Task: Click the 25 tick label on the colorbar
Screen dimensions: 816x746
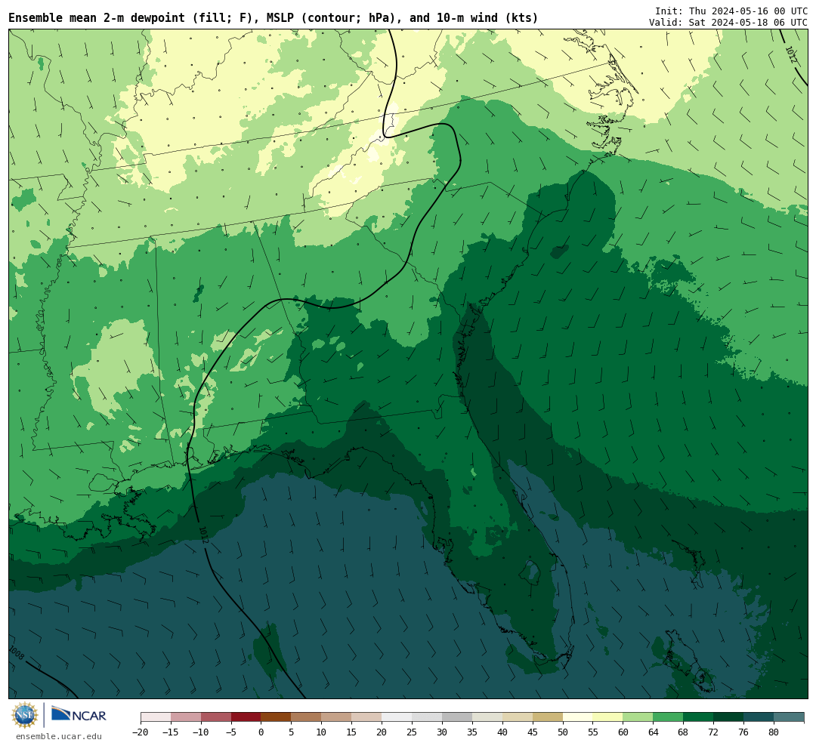Action: (x=413, y=732)
